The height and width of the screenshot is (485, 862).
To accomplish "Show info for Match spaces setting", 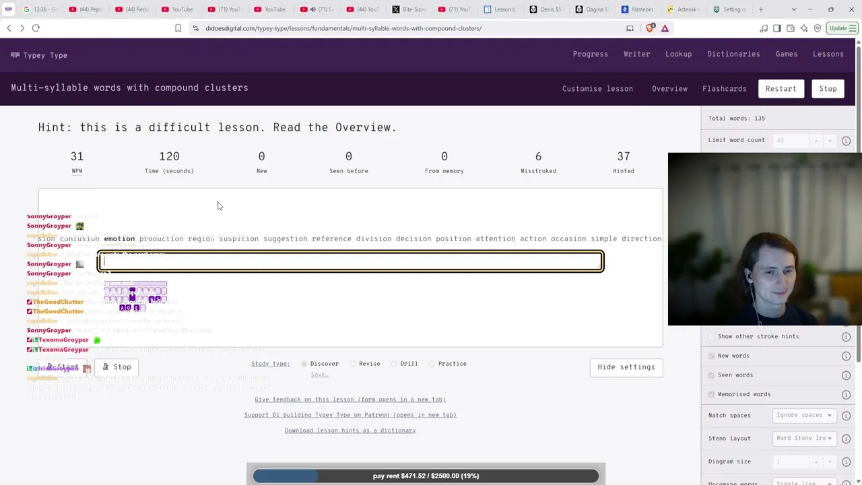I will click(846, 416).
